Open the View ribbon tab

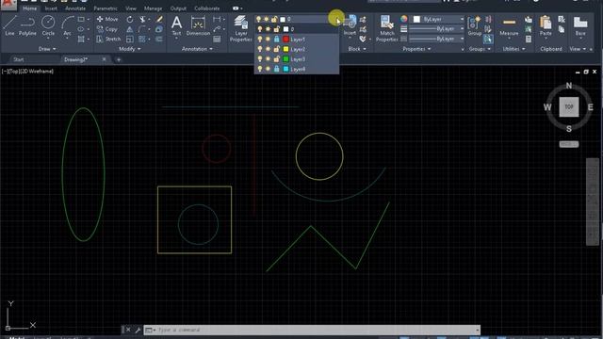[131, 8]
